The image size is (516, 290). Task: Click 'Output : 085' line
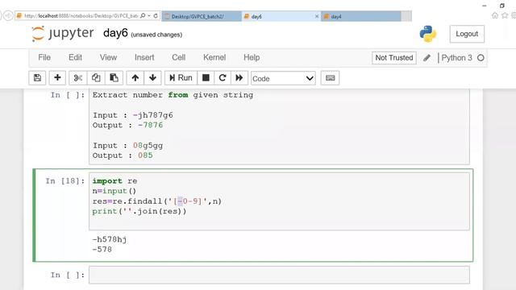point(123,155)
